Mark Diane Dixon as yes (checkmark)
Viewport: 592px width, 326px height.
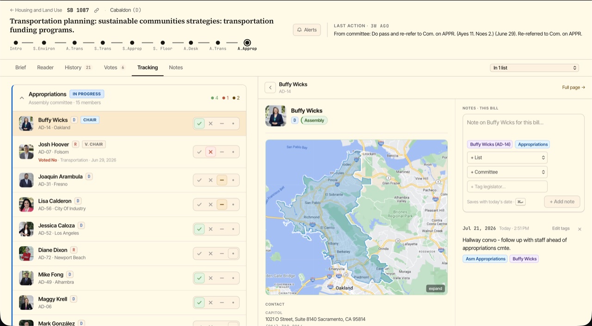pyautogui.click(x=199, y=254)
